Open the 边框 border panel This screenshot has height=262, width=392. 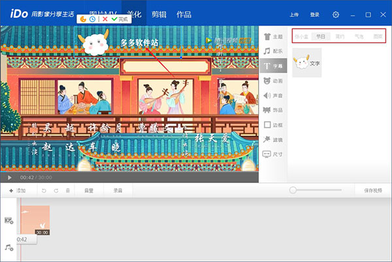tap(273, 125)
